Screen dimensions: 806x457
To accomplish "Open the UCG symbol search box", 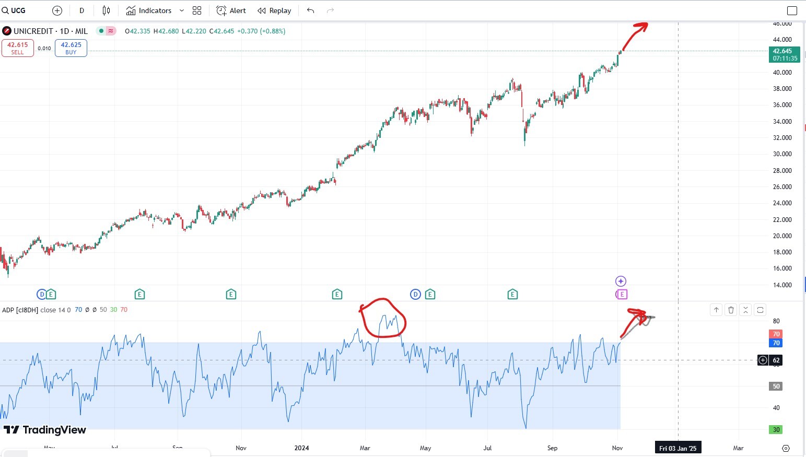I will click(15, 10).
